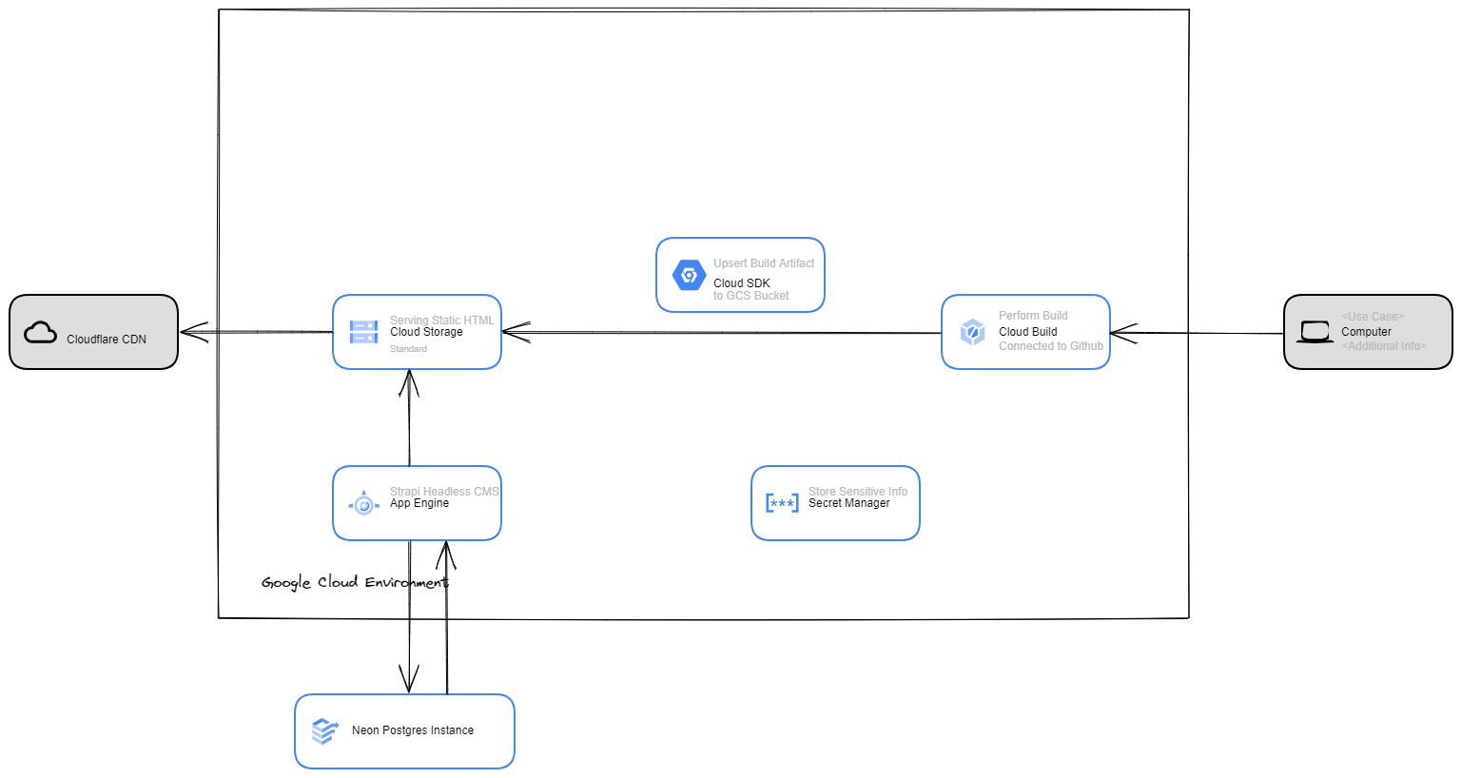Select the 'to GCS Bucket' caption
The image size is (1462, 778).
tap(751, 296)
